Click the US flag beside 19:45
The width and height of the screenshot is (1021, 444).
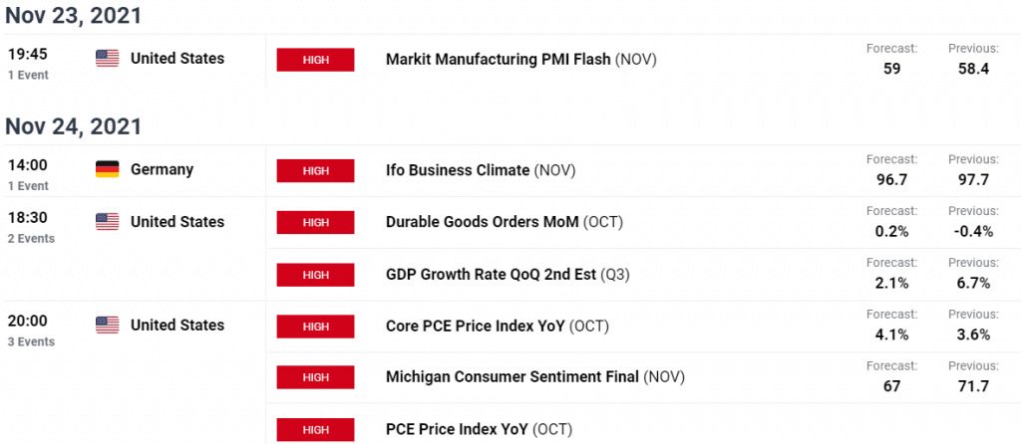point(108,59)
